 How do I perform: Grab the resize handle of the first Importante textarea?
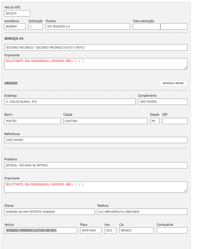185,68
